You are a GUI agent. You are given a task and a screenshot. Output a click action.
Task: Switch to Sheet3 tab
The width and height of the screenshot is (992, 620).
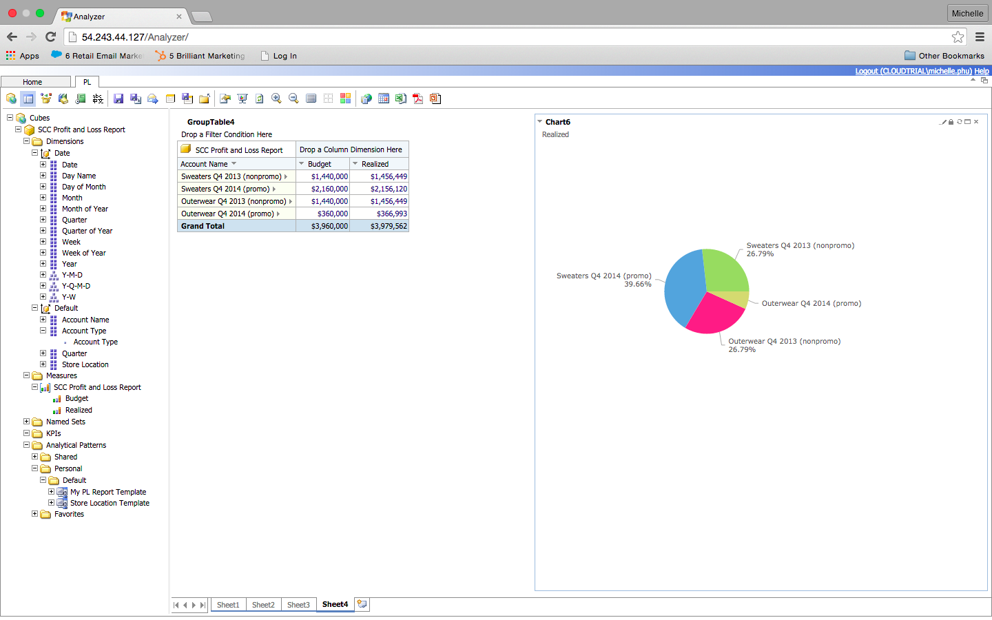point(298,605)
